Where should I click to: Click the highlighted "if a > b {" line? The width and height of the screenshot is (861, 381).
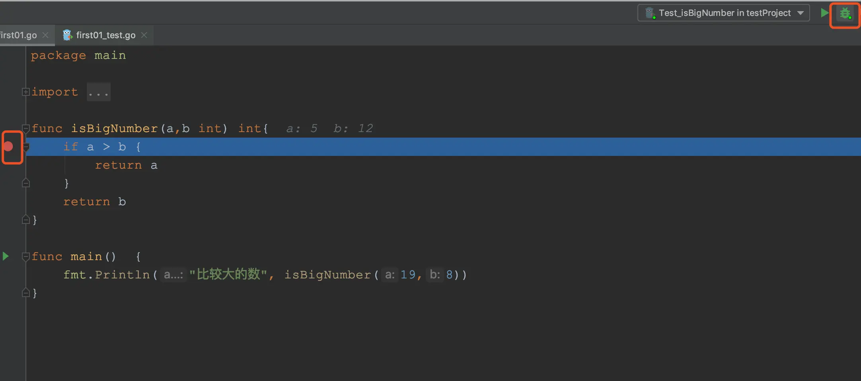tap(443, 147)
